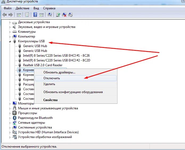The image size is (185, 150).
Task: Expand the Клавиатуры node
Action: click(10, 32)
